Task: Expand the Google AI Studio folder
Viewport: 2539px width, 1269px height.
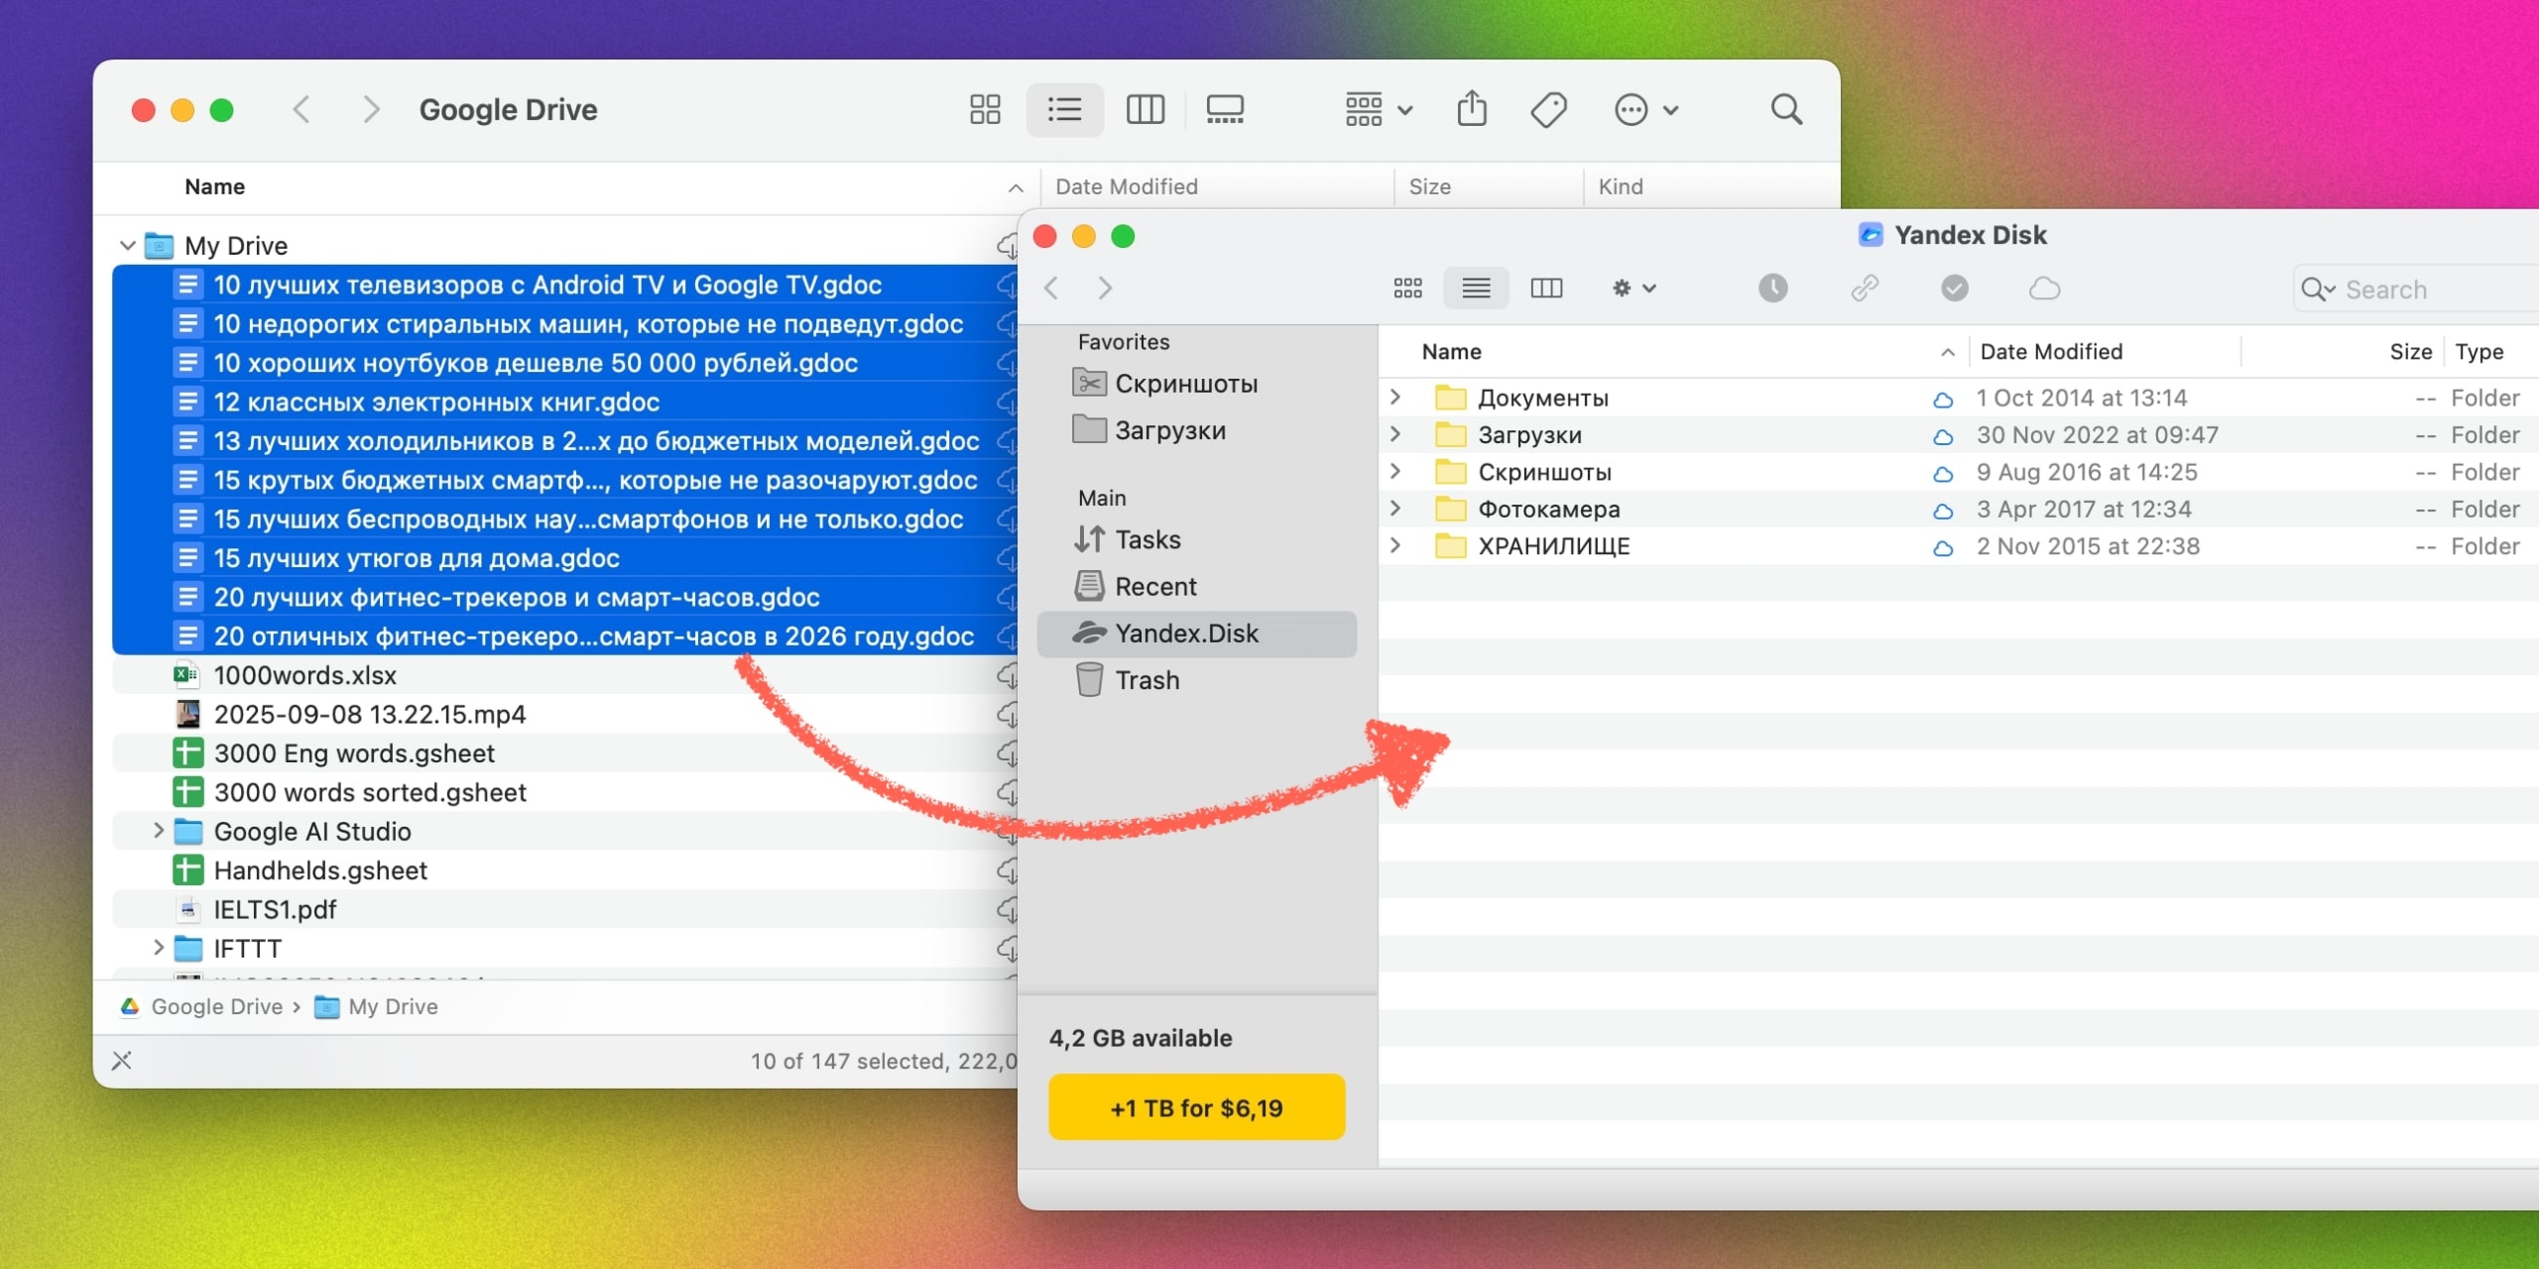Action: pyautogui.click(x=158, y=831)
